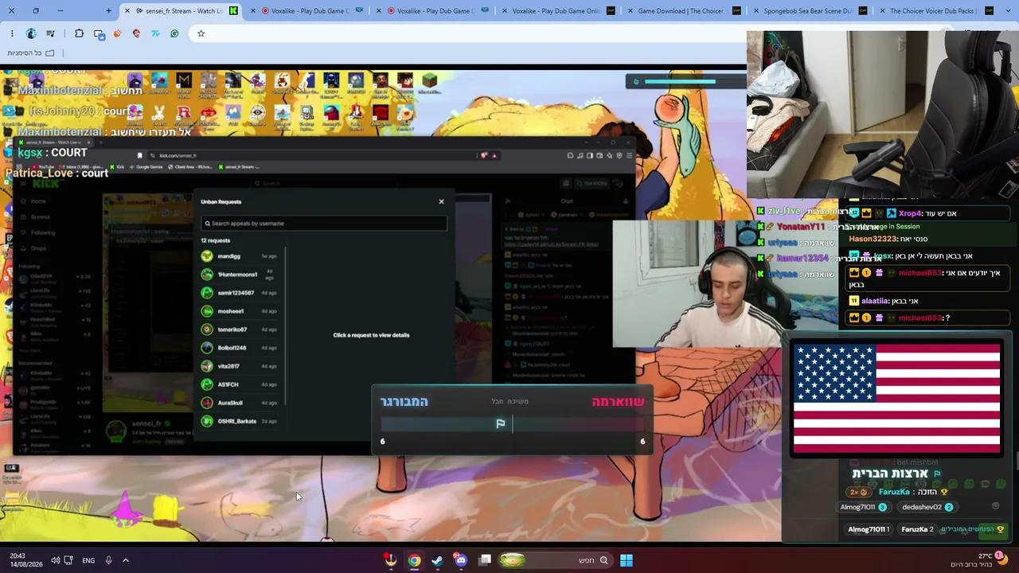This screenshot has width=1019, height=573.
Task: Expand the system tray hidden icons chevron
Action: click(125, 560)
